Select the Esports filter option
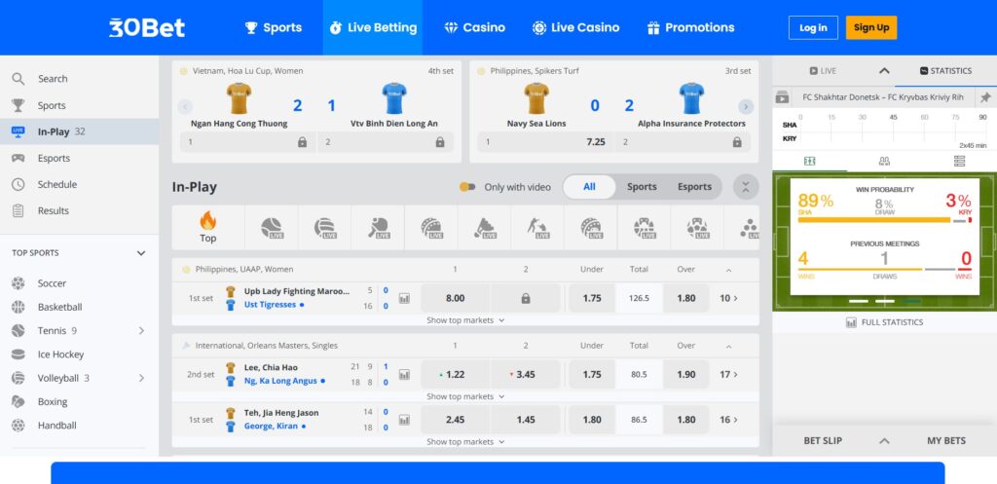The image size is (997, 484). click(694, 187)
